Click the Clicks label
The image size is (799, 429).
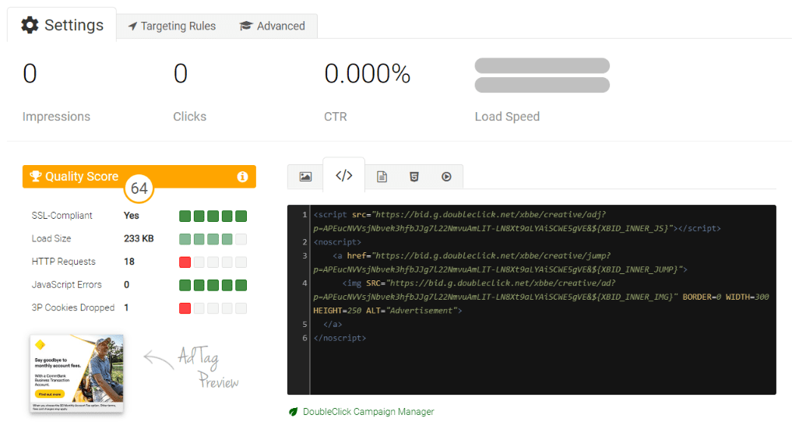[189, 117]
